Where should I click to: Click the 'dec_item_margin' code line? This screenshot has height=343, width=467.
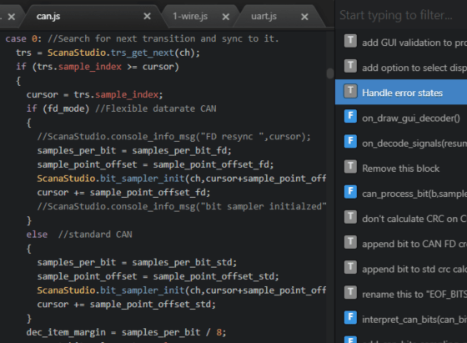point(126,332)
